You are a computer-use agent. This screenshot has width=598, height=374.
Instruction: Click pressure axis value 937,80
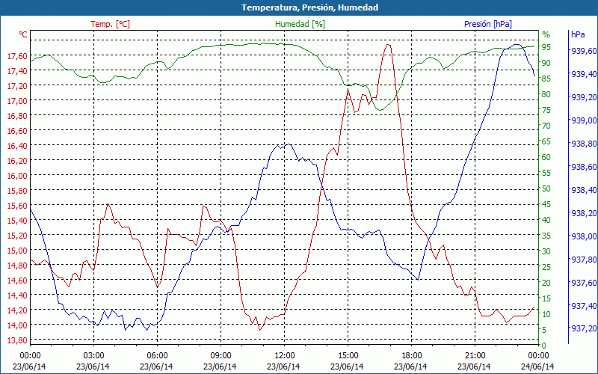point(584,260)
